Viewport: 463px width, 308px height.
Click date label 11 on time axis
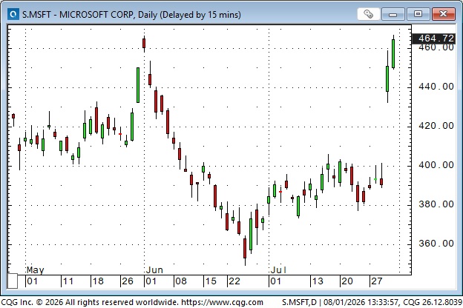point(68,281)
